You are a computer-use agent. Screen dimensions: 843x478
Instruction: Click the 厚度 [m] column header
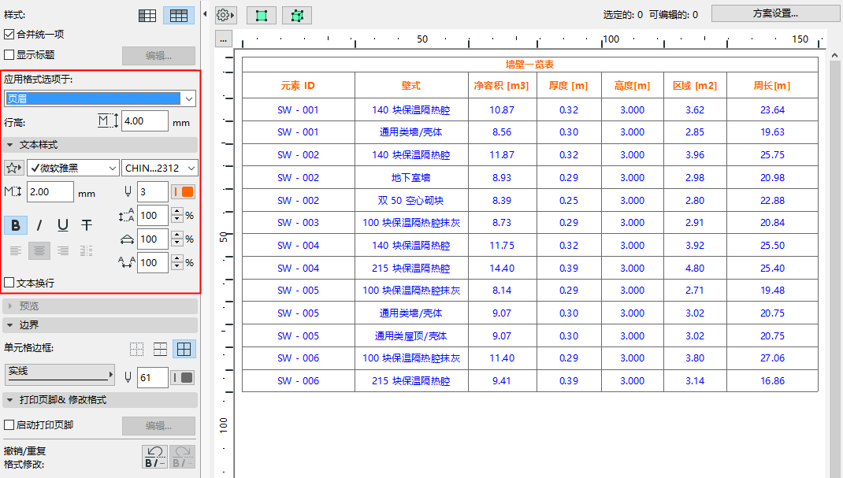point(568,85)
